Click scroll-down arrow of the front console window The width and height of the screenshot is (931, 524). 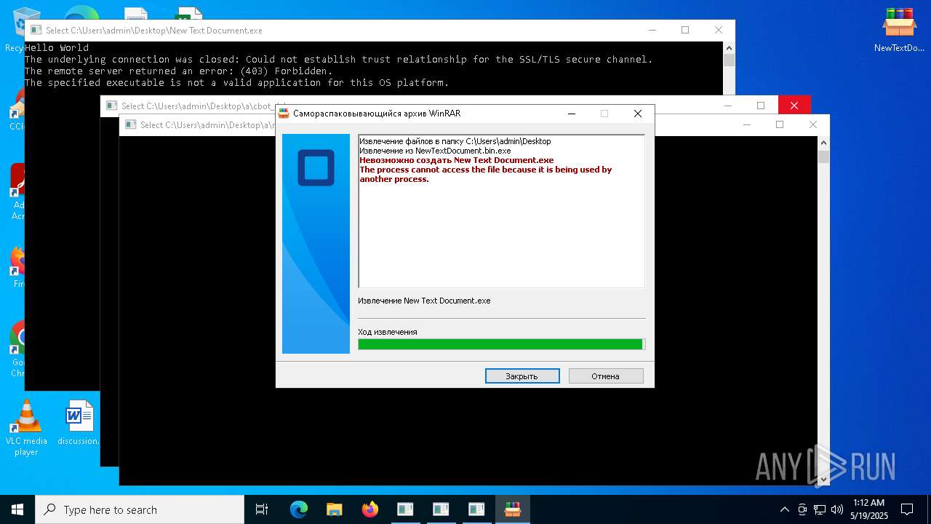click(x=823, y=480)
